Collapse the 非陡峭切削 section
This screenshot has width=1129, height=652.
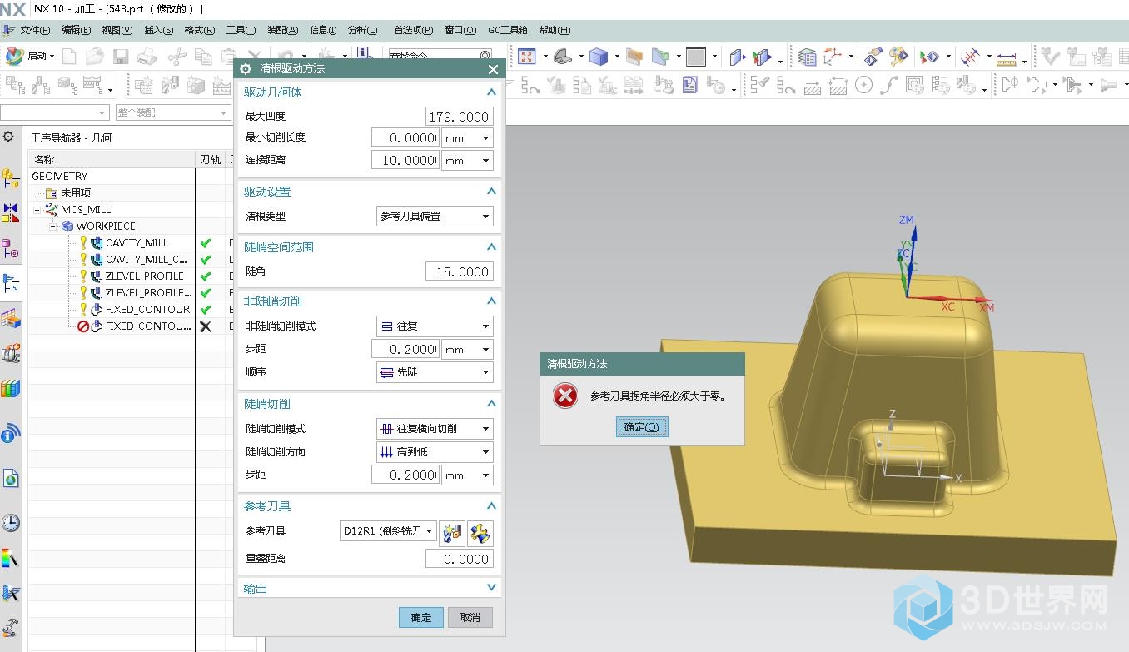click(491, 301)
